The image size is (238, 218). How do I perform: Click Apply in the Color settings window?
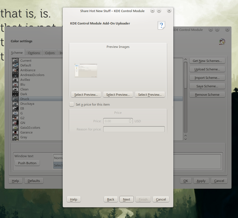201,181
